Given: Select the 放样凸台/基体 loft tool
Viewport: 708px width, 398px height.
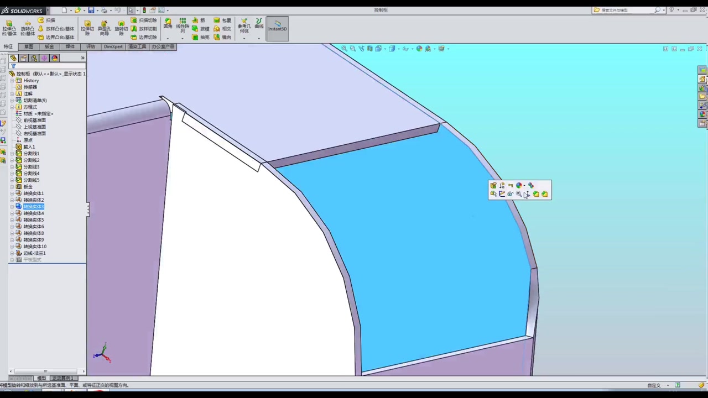Looking at the screenshot, I should pyautogui.click(x=56, y=29).
